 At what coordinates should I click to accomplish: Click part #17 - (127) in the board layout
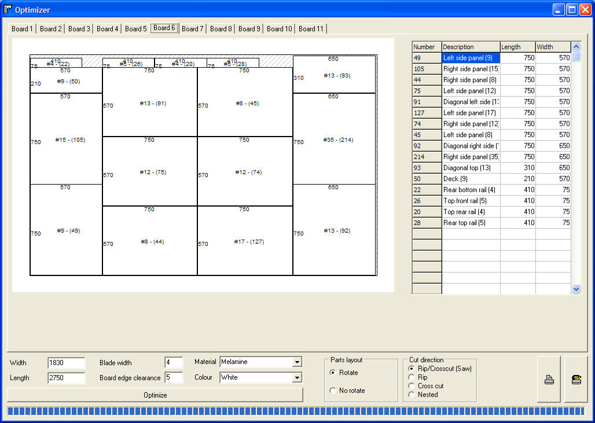(245, 241)
